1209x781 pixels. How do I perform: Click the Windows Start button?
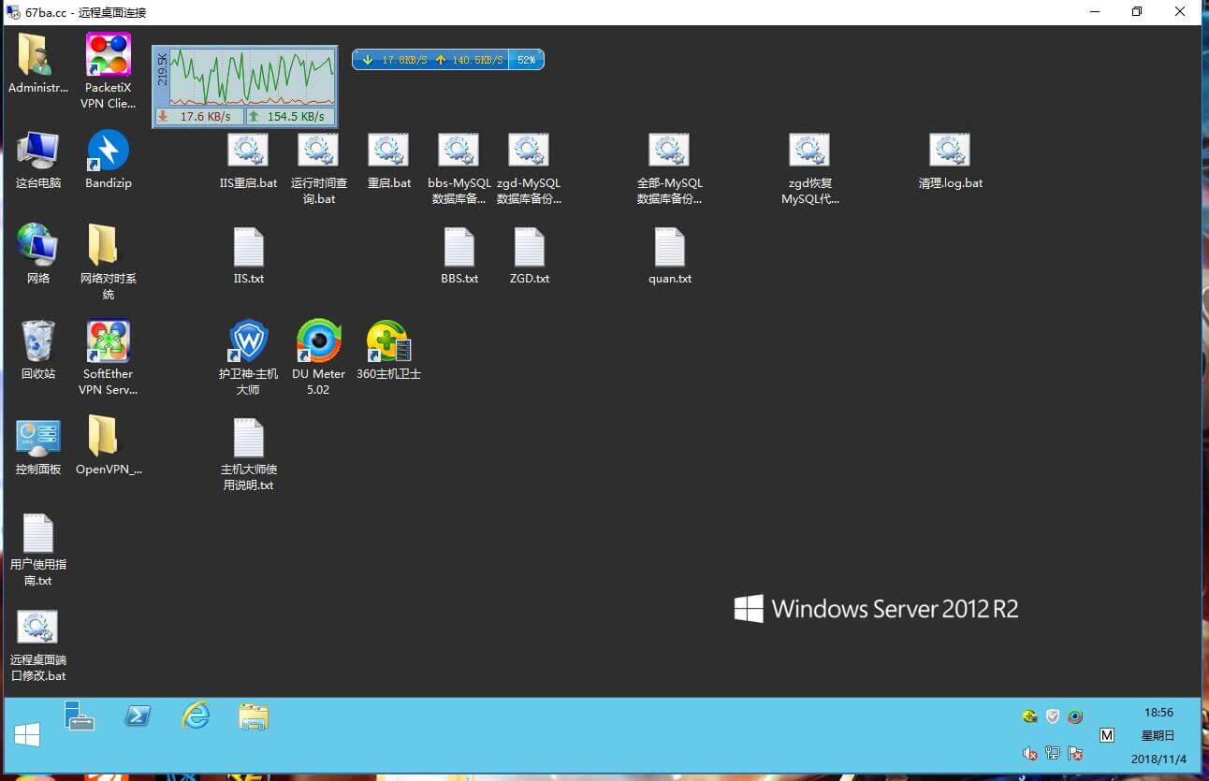(27, 735)
